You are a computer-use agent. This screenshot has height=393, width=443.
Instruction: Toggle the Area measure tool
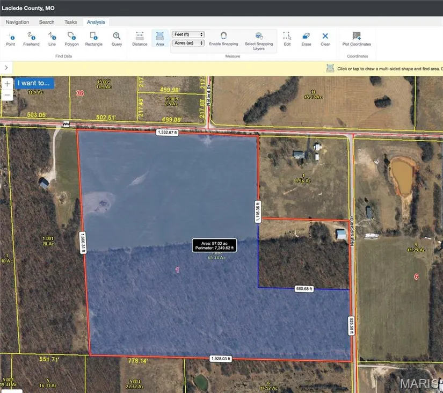click(x=160, y=38)
